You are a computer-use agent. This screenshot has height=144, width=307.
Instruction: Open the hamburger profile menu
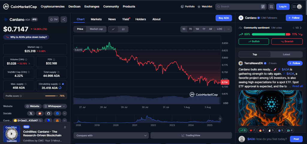pos(297,7)
